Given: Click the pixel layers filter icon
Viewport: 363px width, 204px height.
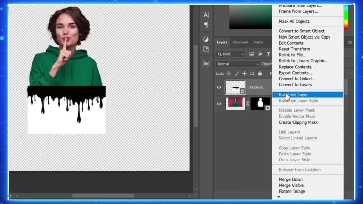Looking at the screenshot, I should (252, 54).
